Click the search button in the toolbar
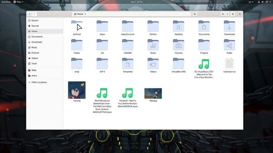Viewport: 273px width, 153px height. pyautogui.click(x=195, y=14)
